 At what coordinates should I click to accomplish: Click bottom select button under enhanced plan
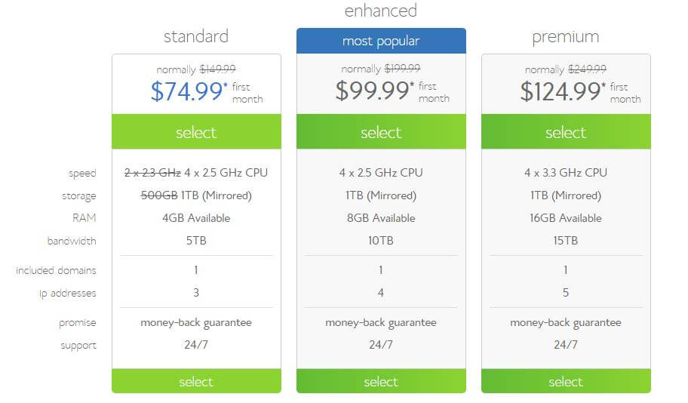(381, 381)
